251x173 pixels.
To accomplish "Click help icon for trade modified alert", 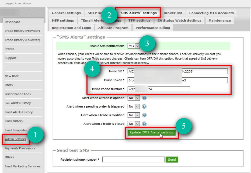I will [x=144, y=115].
